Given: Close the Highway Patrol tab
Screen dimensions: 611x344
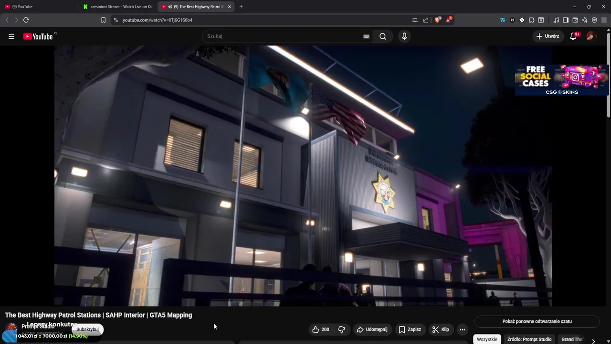Looking at the screenshot, I should coord(230,7).
